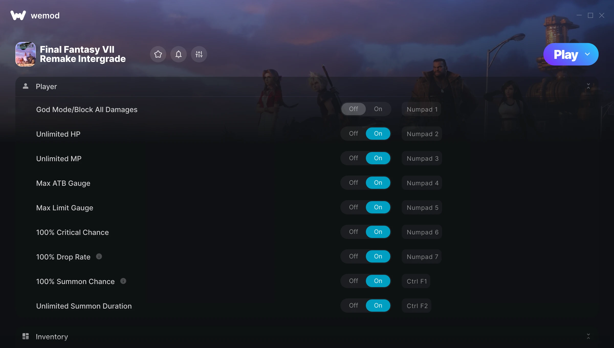Turn on God Mode/Block All Damages
614x348 pixels.
(x=378, y=109)
